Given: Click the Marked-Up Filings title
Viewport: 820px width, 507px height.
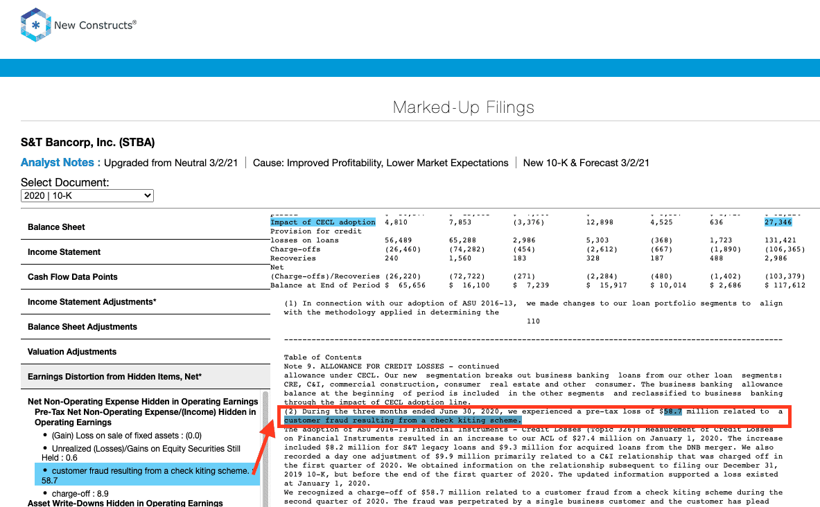Looking at the screenshot, I should coord(463,107).
